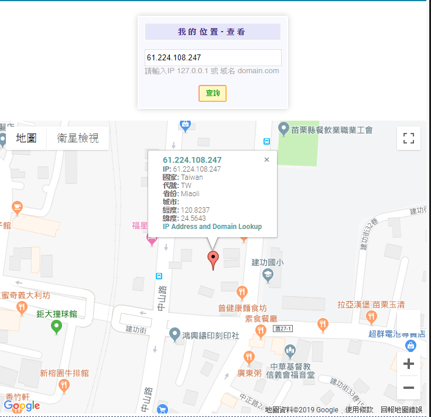431x417 pixels.
Task: Click the 建功國小 school icon
Action: click(x=268, y=275)
